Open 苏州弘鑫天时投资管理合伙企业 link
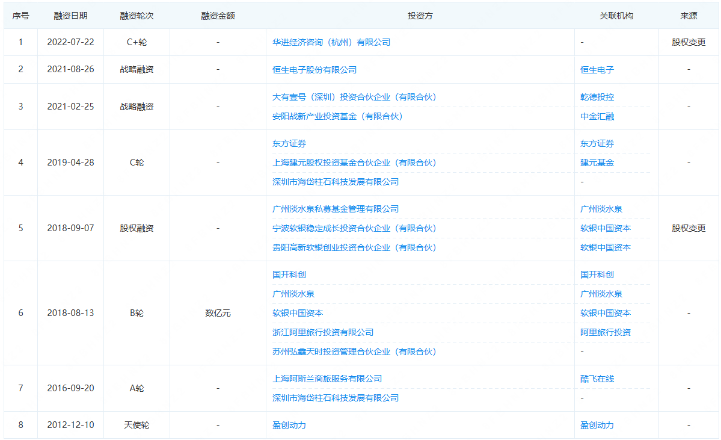 coord(354,352)
